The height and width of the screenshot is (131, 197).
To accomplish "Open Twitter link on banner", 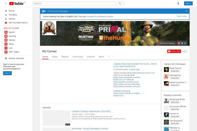I will tap(185, 43).
